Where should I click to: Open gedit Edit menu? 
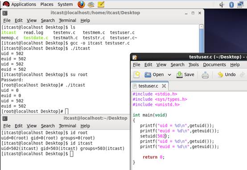coord(148,65)
